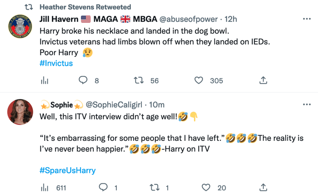Retweet Sophie's ITV interview tweet
The width and height of the screenshot is (318, 196).
click(154, 188)
